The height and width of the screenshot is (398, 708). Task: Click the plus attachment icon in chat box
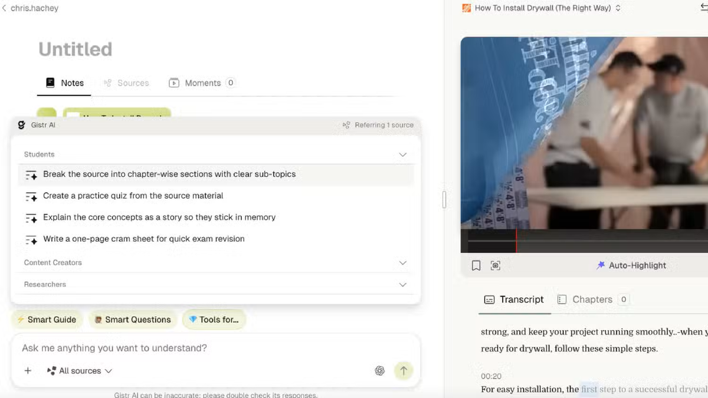click(x=28, y=371)
